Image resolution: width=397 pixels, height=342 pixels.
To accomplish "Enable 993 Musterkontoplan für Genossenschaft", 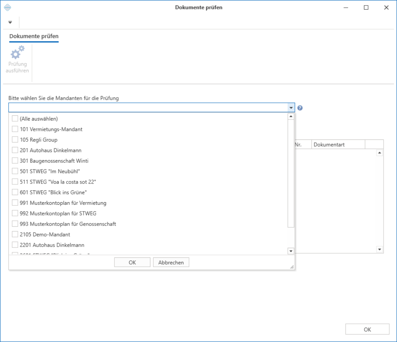I will coord(15,224).
